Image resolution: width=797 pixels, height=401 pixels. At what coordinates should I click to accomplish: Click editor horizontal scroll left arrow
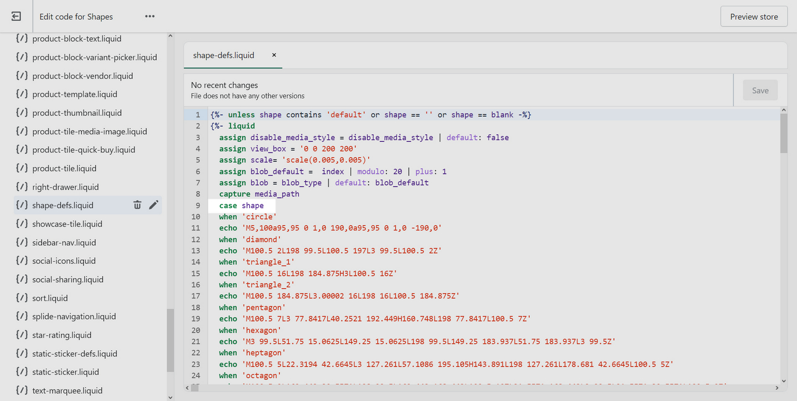pos(188,388)
